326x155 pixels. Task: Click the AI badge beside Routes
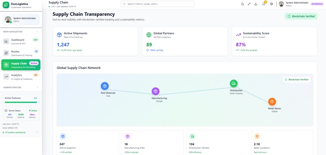[x=36, y=51]
